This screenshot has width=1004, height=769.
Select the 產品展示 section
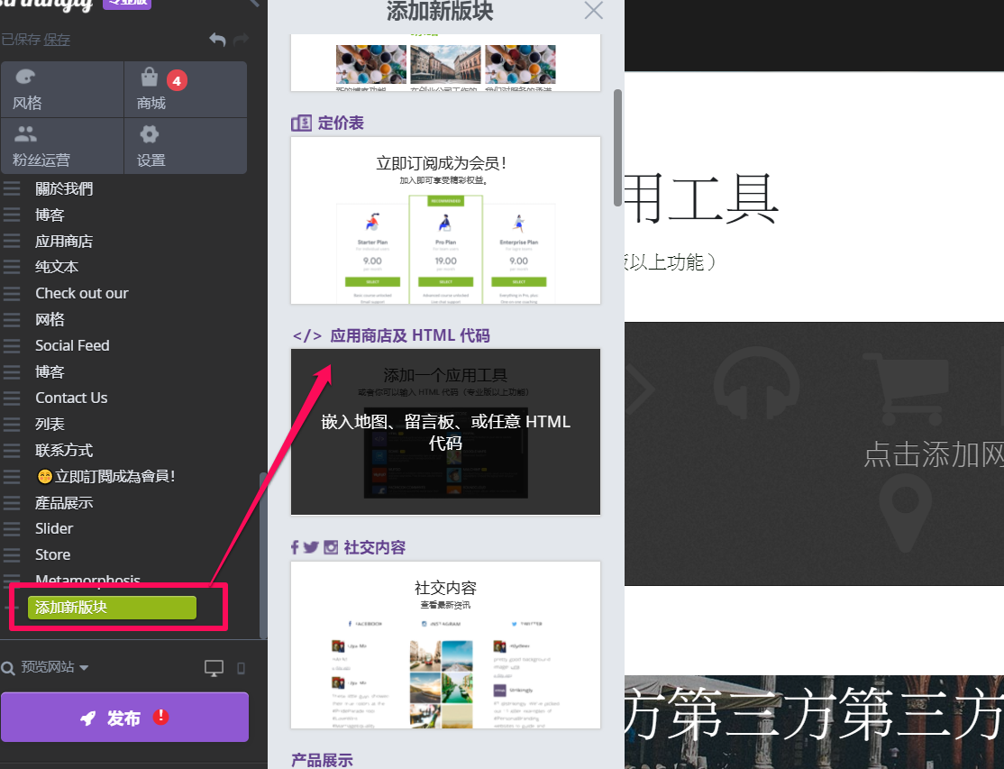[64, 503]
